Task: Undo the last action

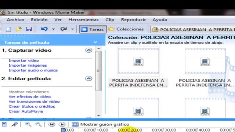Action: pyautogui.click(x=44, y=29)
